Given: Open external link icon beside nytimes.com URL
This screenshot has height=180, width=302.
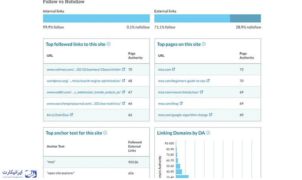Looking at the screenshot, I should 124,69.
